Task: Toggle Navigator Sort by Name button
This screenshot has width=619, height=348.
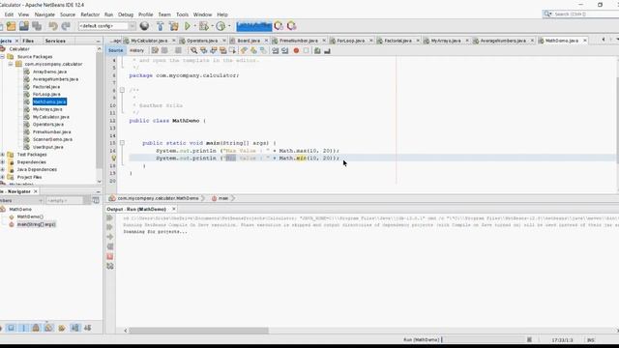Action: [75, 328]
